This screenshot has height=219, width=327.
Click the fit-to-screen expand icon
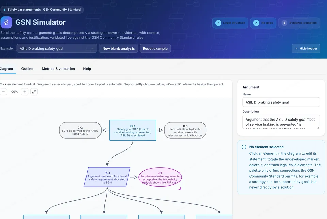(34, 92)
